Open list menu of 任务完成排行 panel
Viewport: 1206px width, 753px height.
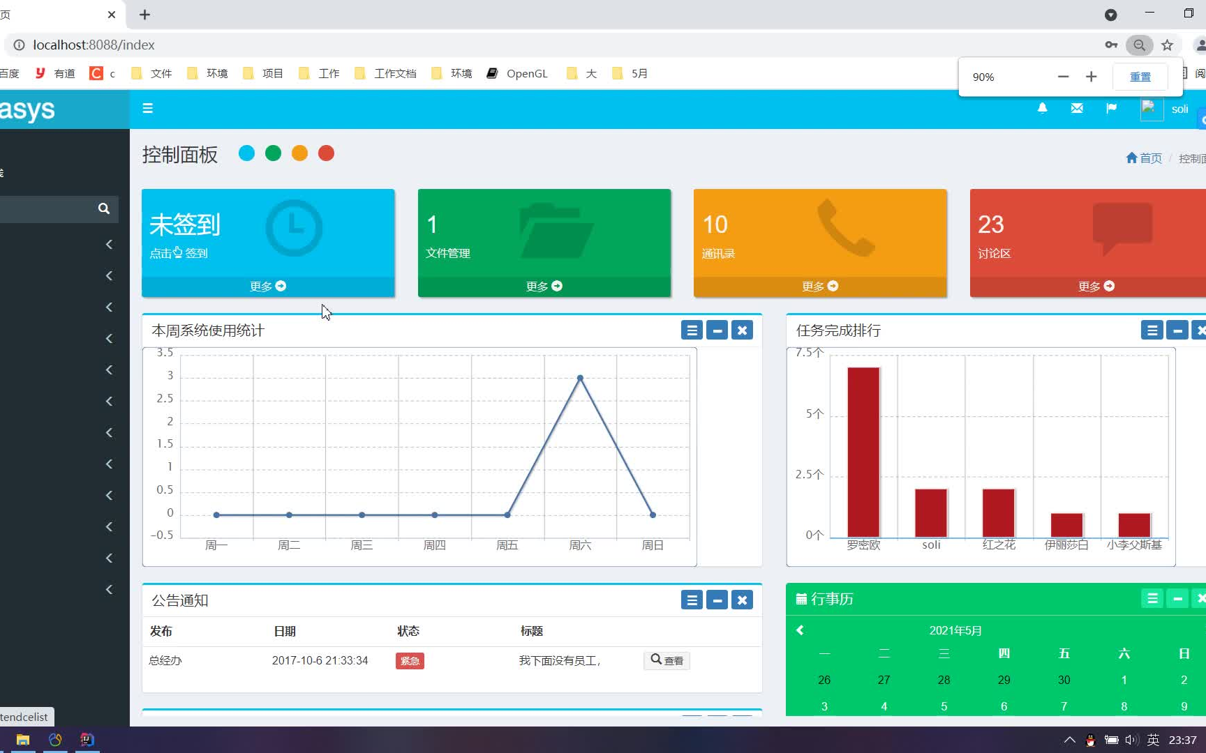pos(1152,330)
